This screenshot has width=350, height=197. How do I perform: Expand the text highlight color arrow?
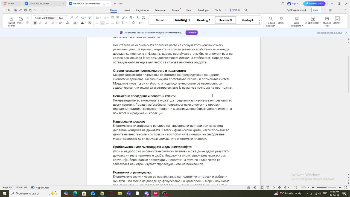pos(78,23)
